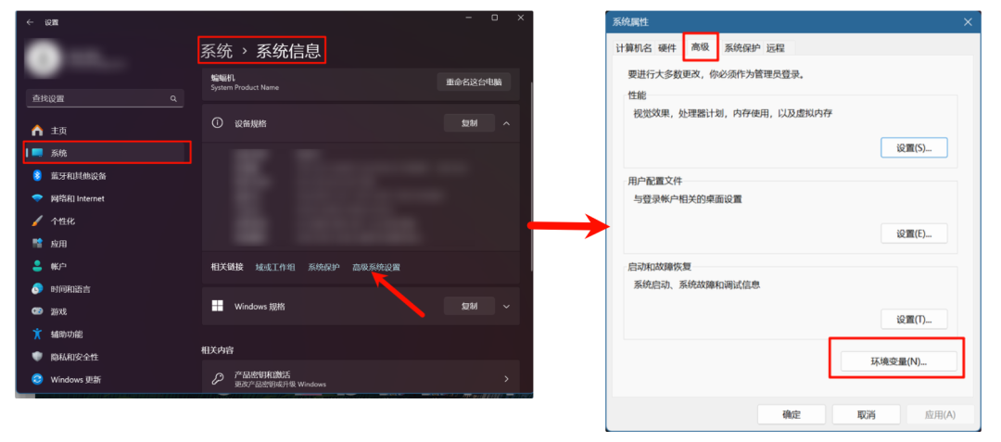The image size is (1001, 442).
Task: Open the 域或工作组 link
Action: 275,267
